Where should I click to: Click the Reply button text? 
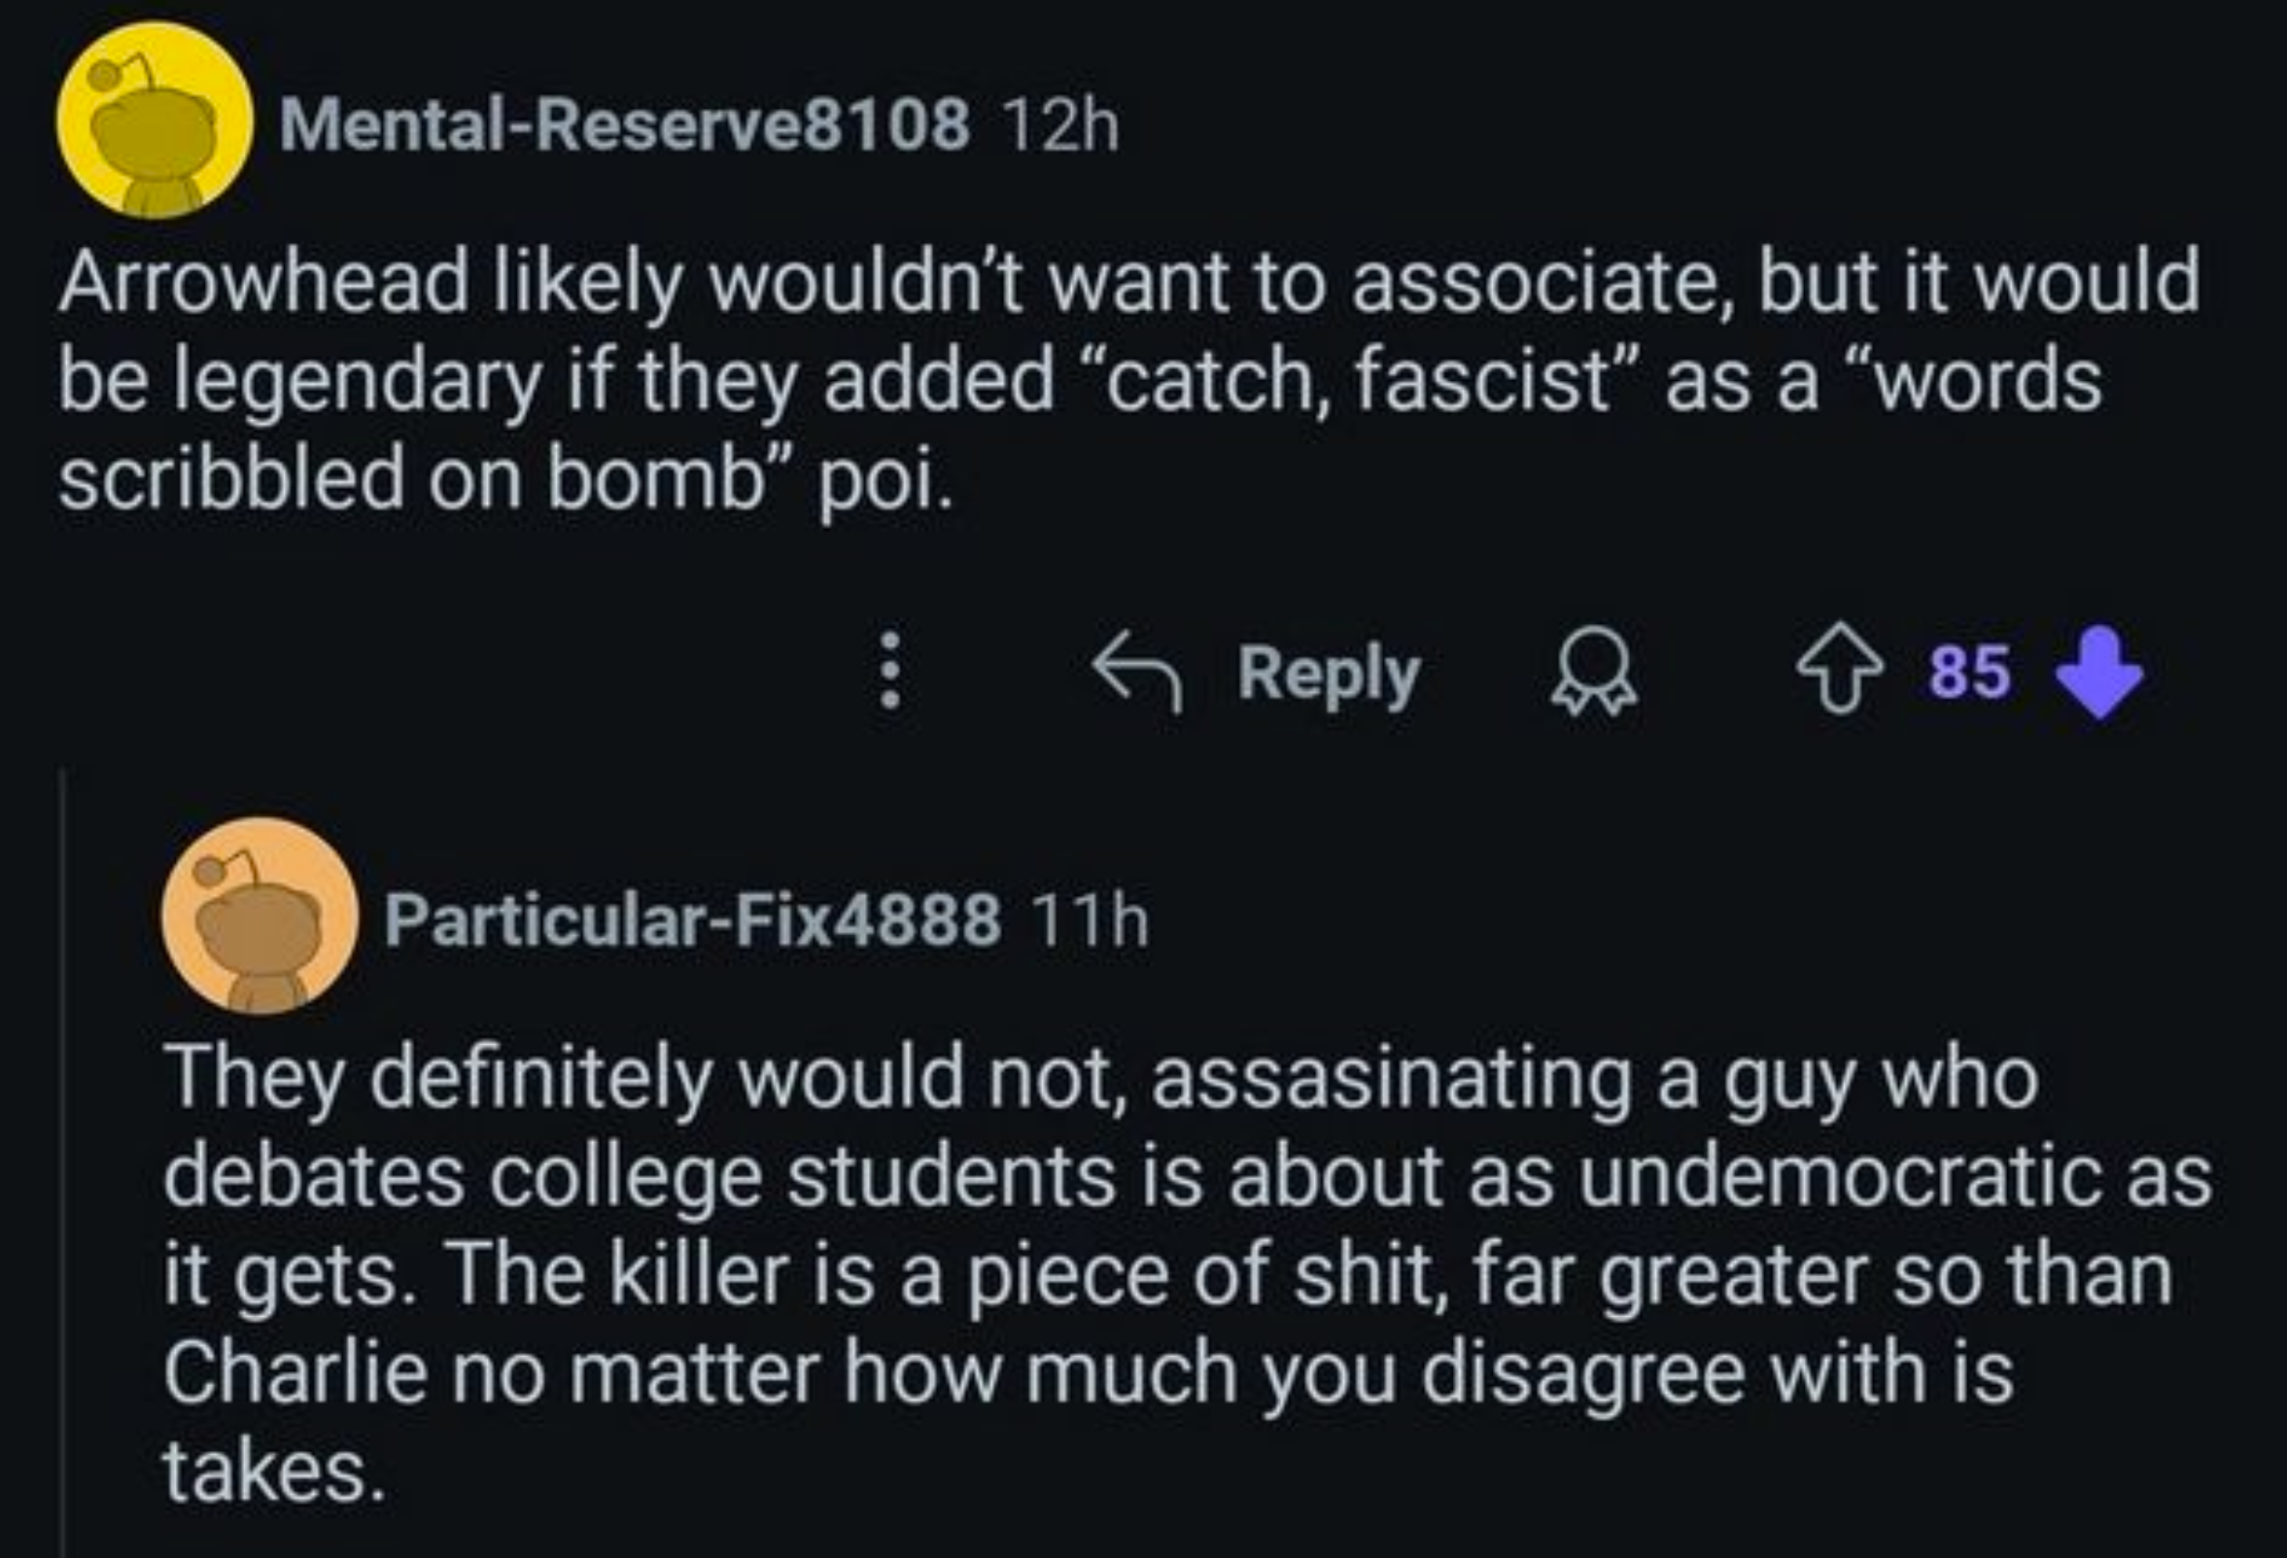[1329, 674]
